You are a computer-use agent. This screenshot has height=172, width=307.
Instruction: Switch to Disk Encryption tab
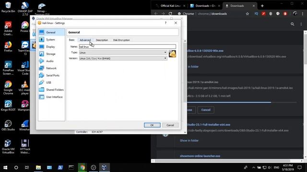click(121, 40)
